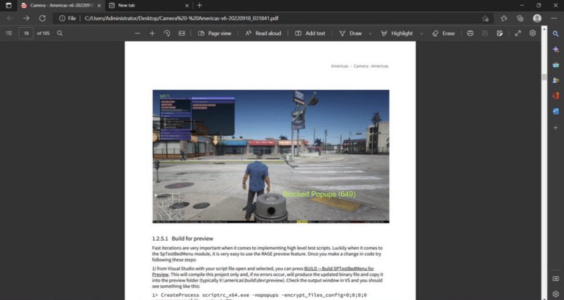Screen dimensions: 564x300
Task: Open PDF toolbar settings gear
Action: click(x=533, y=33)
